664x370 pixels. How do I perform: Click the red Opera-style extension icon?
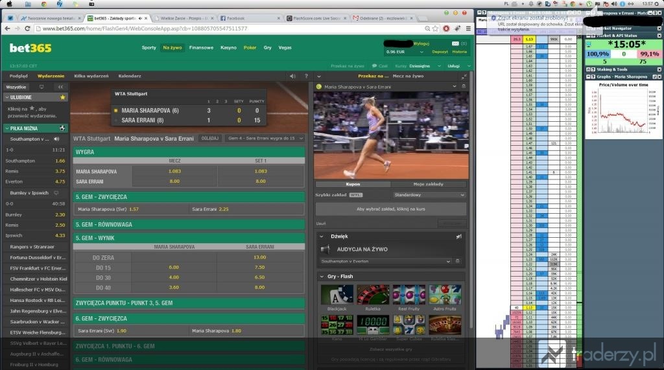(x=446, y=29)
